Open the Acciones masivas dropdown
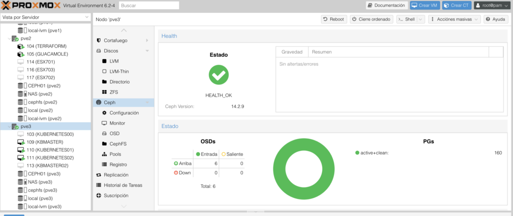Viewport: 513px width, 216px height. point(454,19)
